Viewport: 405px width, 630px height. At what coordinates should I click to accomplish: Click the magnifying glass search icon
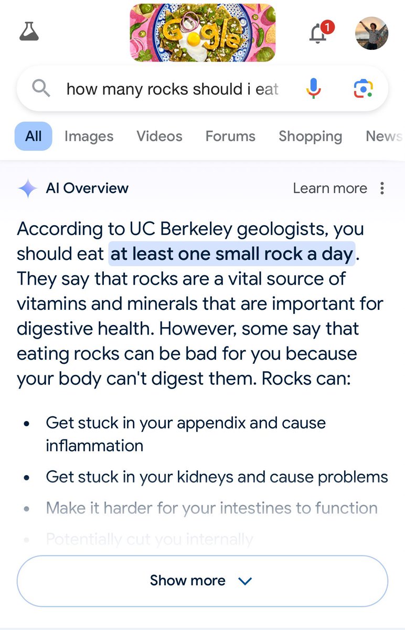tap(41, 89)
